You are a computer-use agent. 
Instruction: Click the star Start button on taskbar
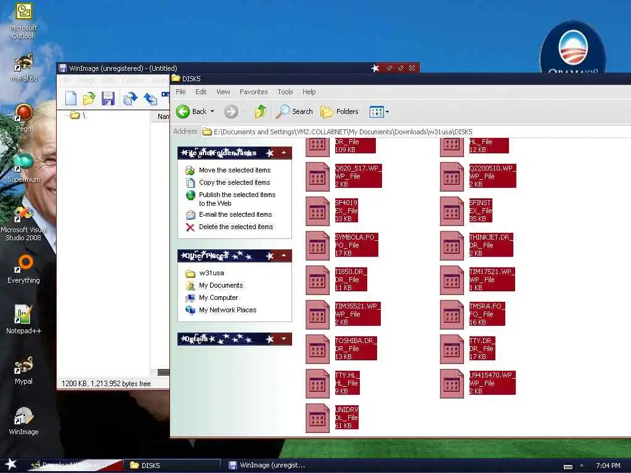10,464
